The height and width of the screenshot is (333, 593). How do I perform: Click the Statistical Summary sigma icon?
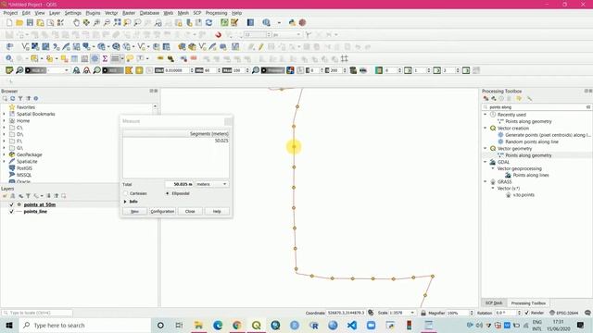tap(105, 58)
